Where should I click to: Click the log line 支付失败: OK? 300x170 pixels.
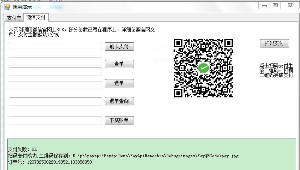coord(22,149)
